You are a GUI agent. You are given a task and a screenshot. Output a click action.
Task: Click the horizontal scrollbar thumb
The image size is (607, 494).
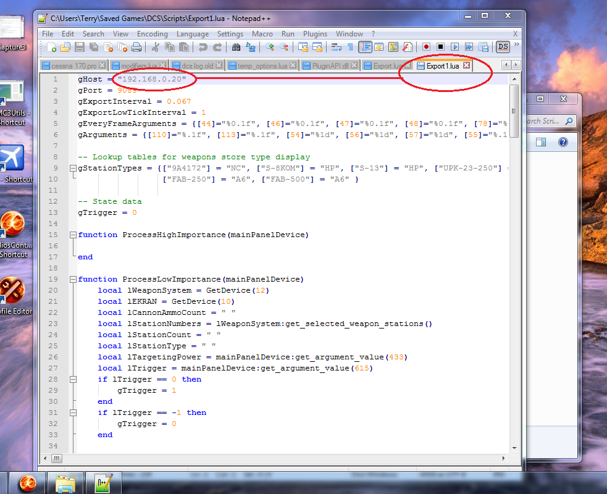57,458
